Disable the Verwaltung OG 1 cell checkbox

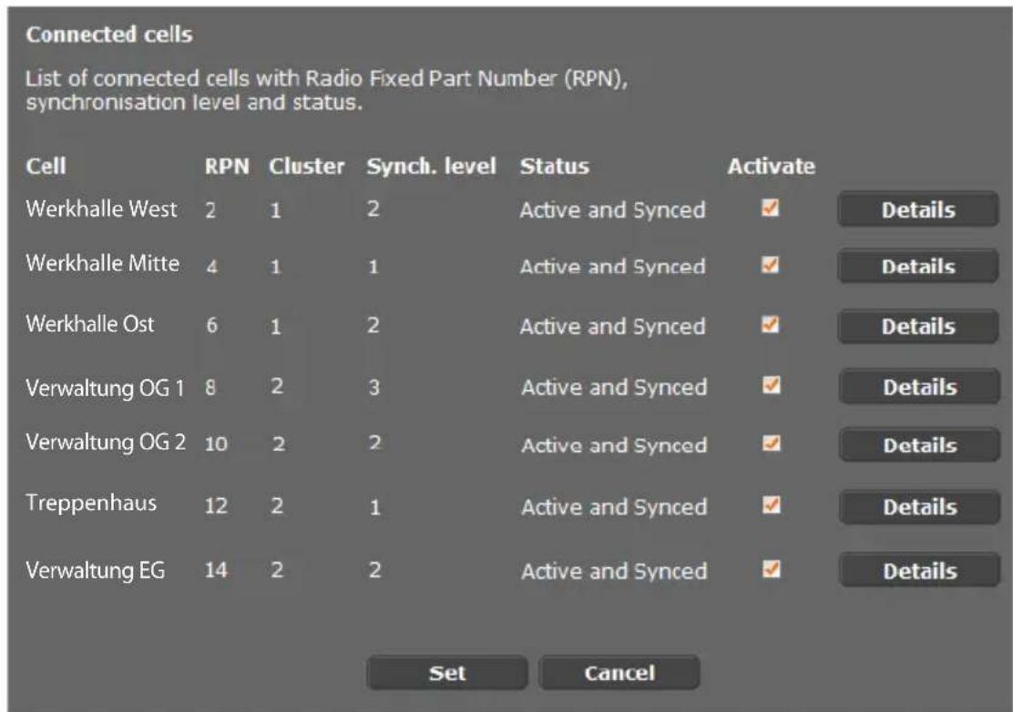click(x=772, y=385)
